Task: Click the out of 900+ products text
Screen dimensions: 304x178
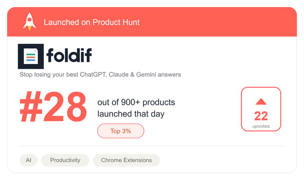Action: tap(136, 102)
